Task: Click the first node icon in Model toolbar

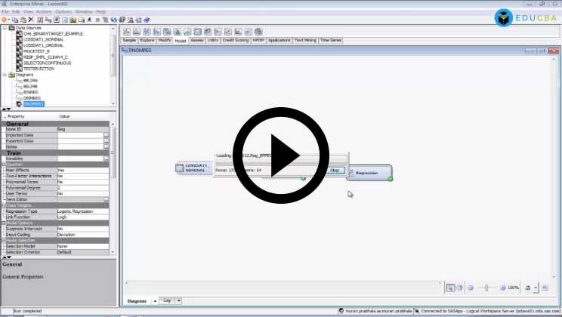Action: tap(127, 32)
